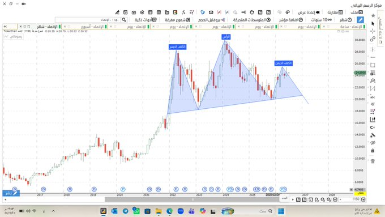Open المتوسطات المتحركة moving averages menu
Image resolution: width=385 pixels, height=217 pixels.
(x=252, y=20)
